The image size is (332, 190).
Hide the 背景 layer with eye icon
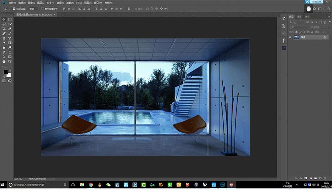pos(290,37)
